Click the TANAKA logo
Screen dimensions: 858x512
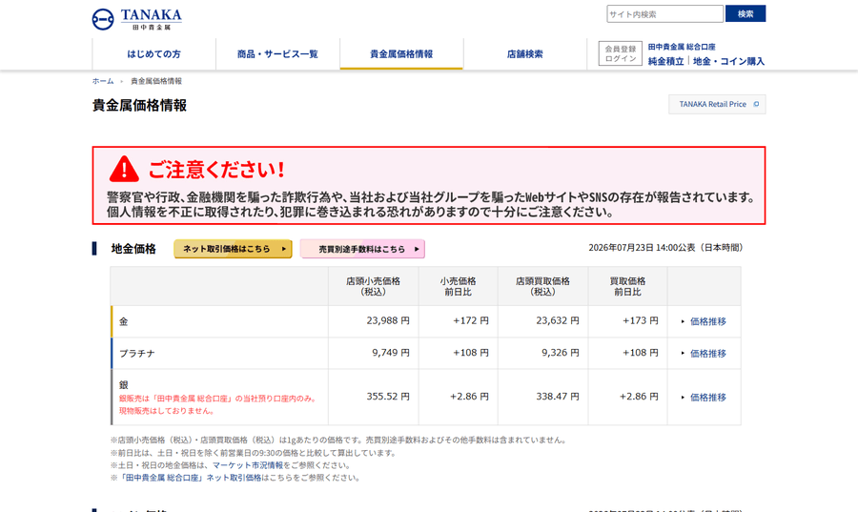136,19
